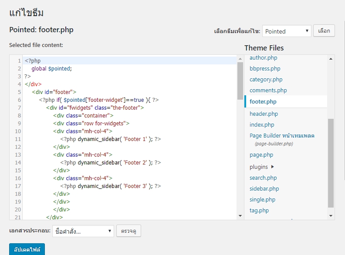
Task: Click code line '<div id="footer">'
Action: [54, 92]
